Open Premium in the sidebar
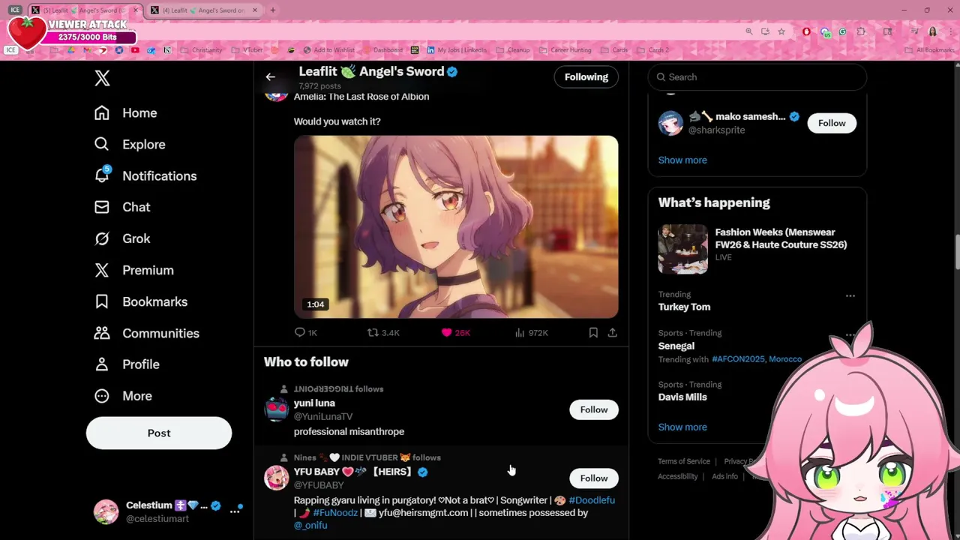This screenshot has height=540, width=960. click(x=134, y=271)
